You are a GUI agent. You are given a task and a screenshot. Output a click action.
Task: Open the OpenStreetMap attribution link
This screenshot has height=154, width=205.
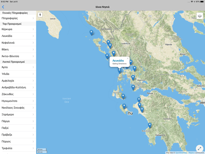click(181, 153)
